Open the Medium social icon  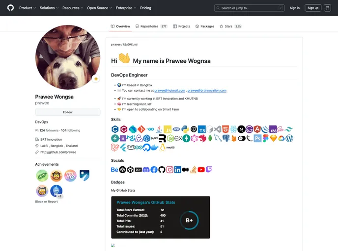(185, 170)
